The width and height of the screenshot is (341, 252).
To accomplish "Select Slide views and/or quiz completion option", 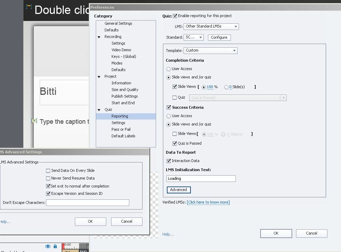I will click(x=169, y=77).
